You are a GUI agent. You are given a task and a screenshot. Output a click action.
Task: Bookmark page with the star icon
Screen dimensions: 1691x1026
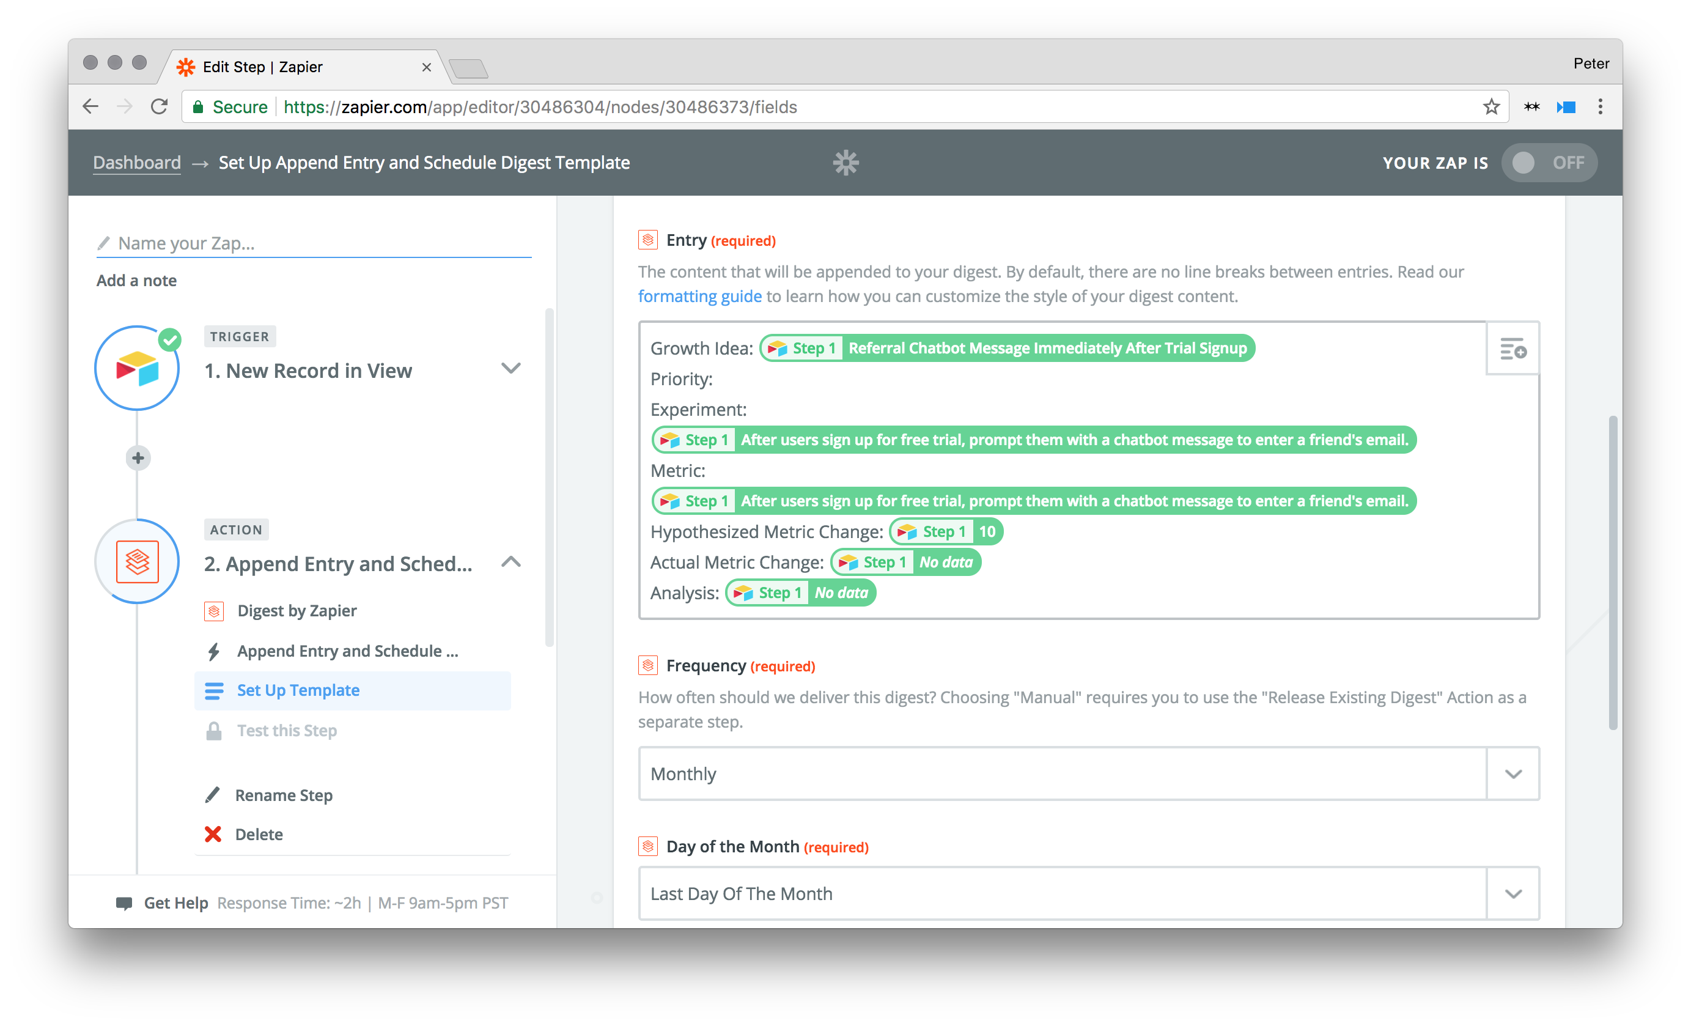1490,106
